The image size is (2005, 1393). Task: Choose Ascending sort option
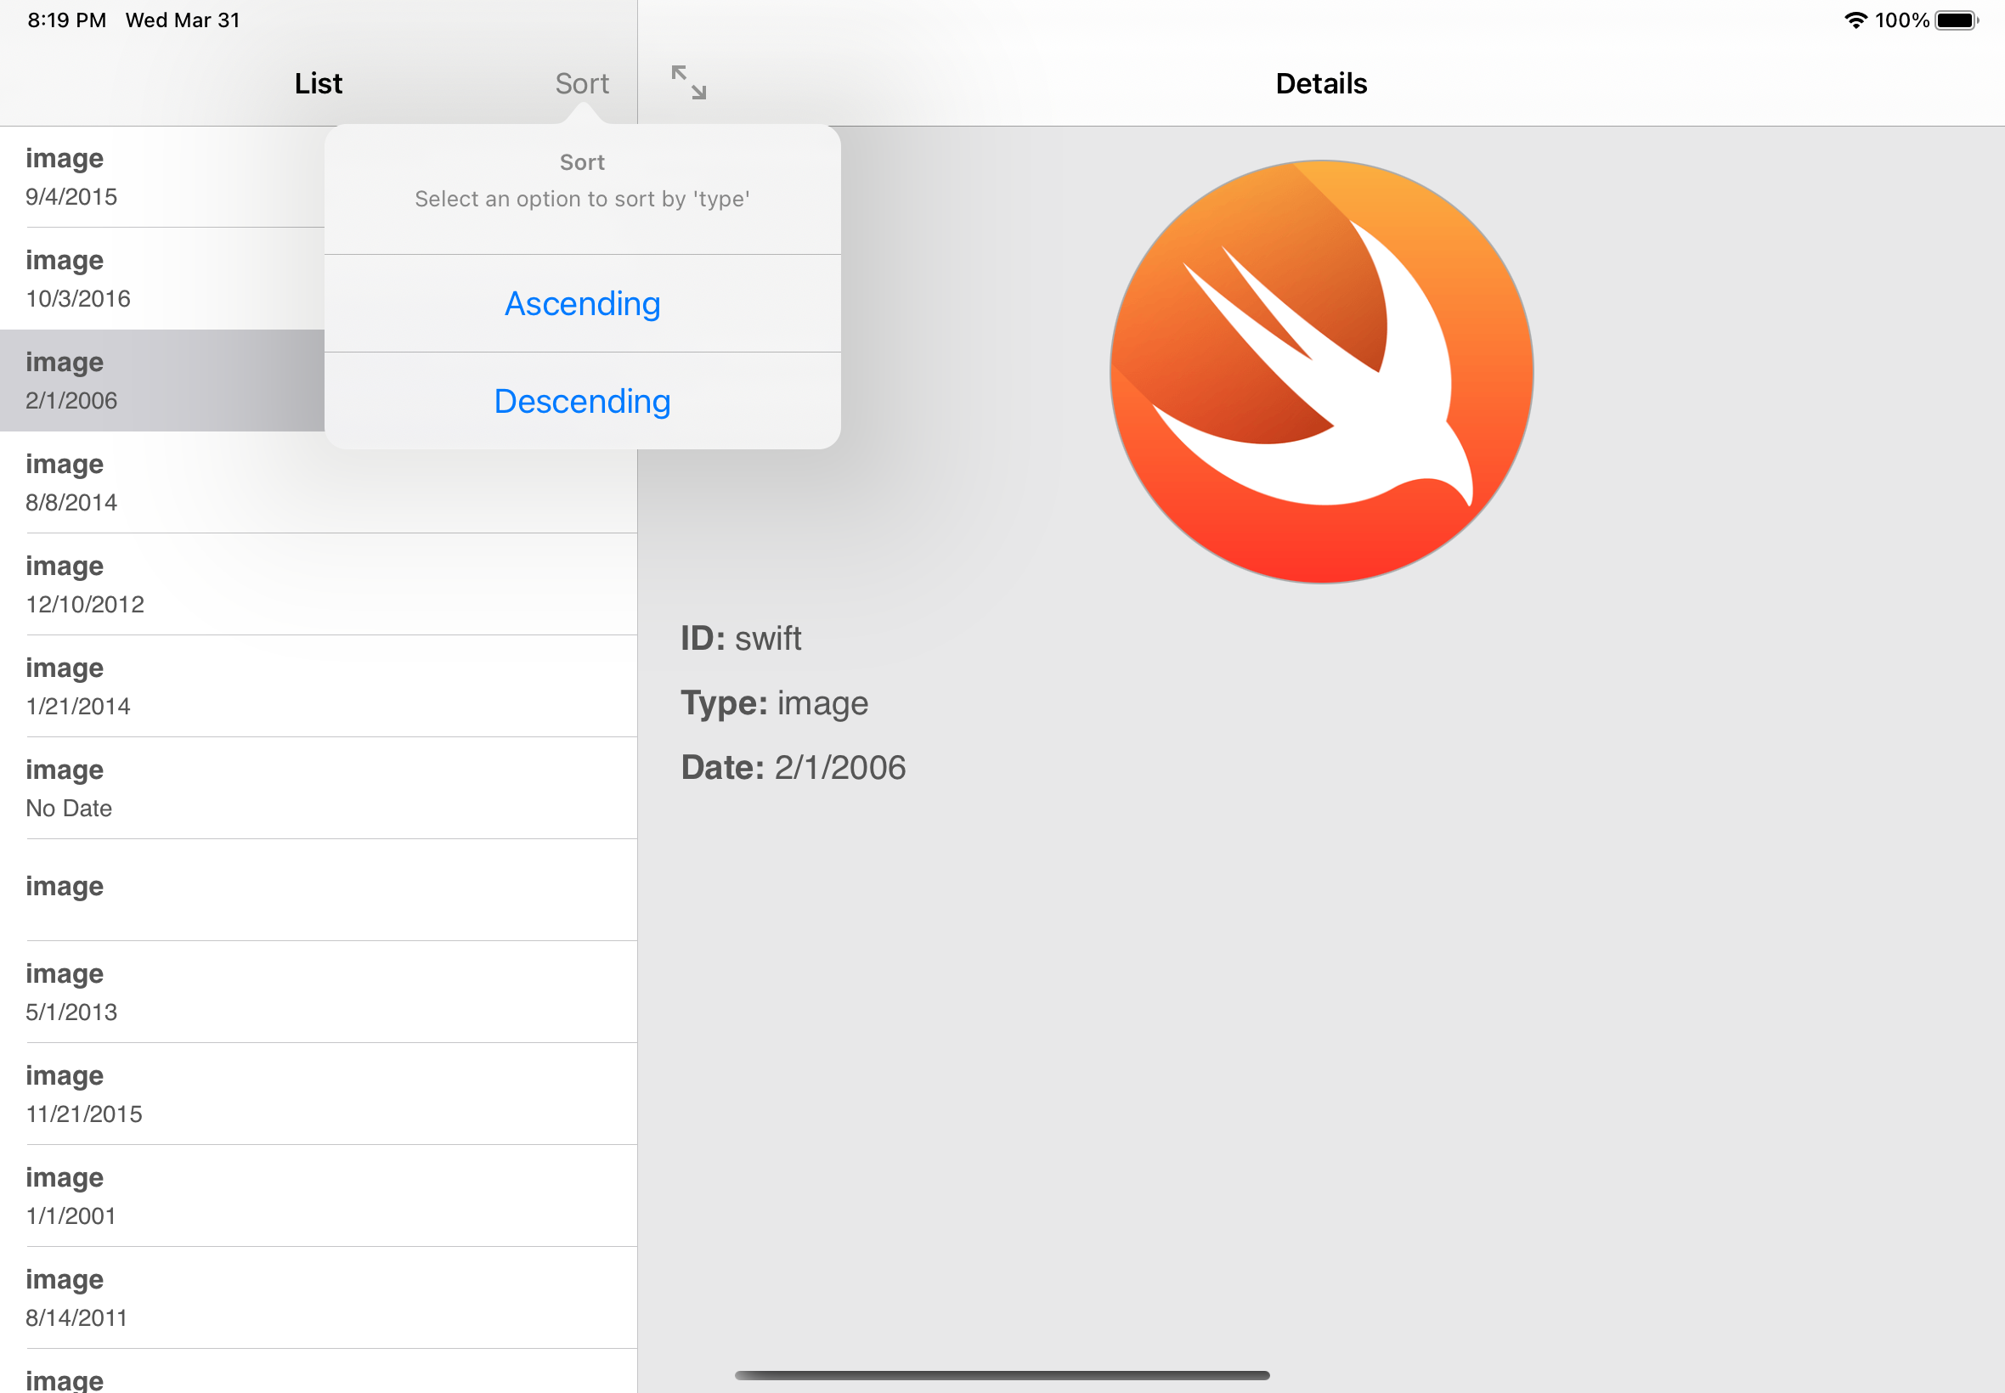(582, 304)
